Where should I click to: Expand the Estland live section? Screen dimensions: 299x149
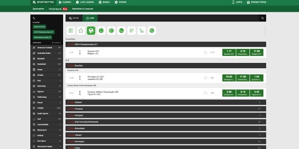click(x=166, y=102)
